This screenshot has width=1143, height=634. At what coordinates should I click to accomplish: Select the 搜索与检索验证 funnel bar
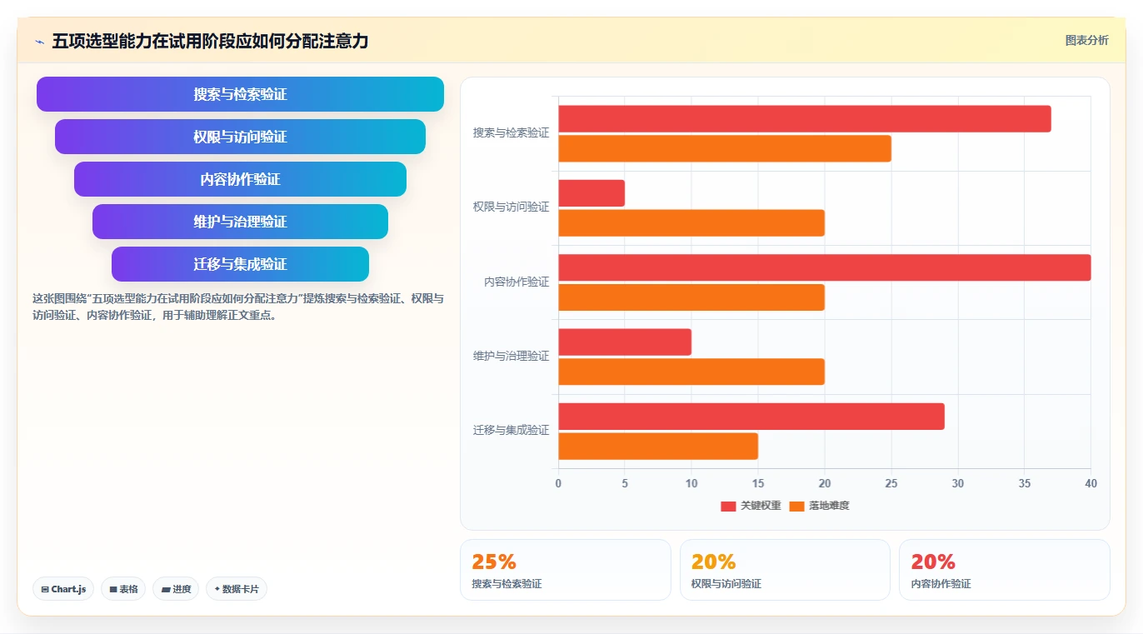click(x=240, y=94)
